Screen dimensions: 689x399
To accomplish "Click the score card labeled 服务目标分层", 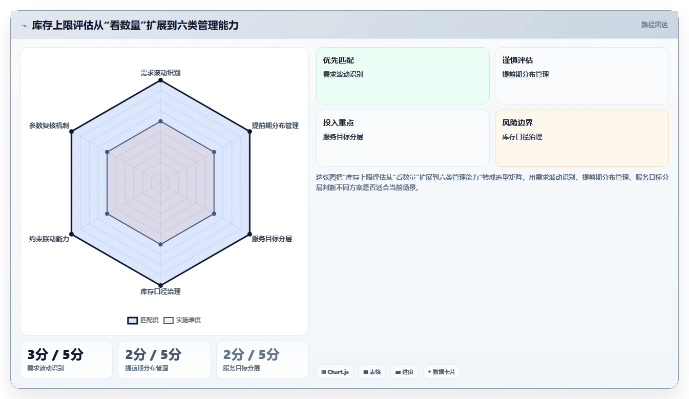I will tap(262, 360).
